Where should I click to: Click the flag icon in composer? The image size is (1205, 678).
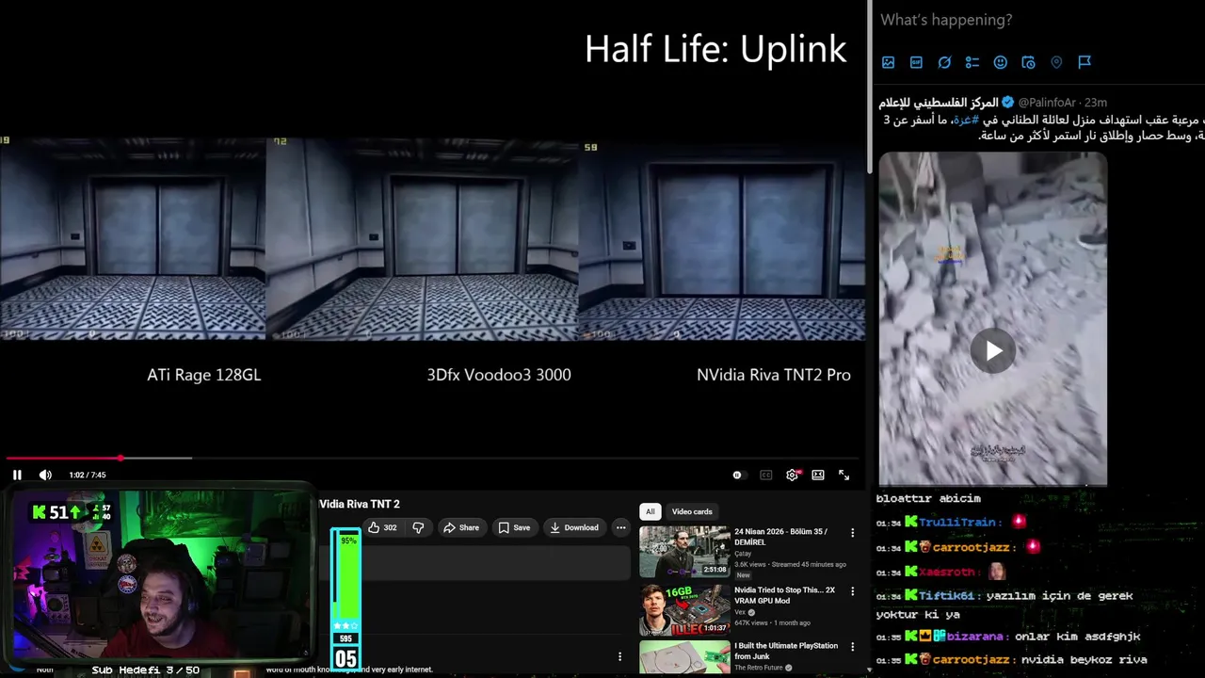[1084, 62]
